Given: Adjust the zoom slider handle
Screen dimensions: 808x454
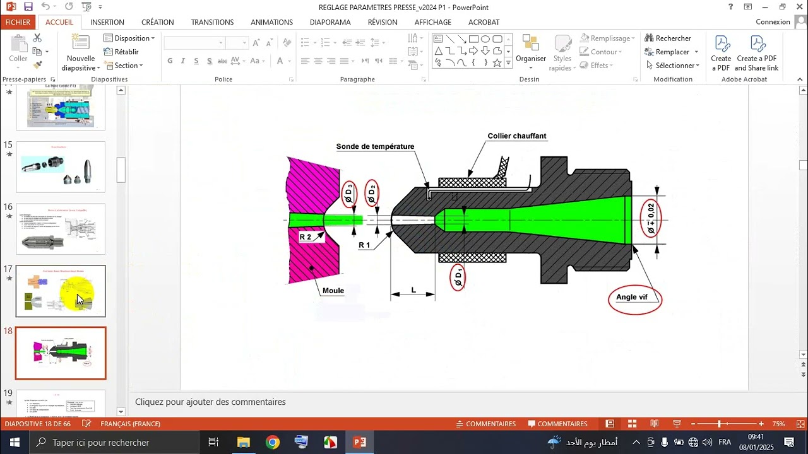Looking at the screenshot, I should 719,424.
